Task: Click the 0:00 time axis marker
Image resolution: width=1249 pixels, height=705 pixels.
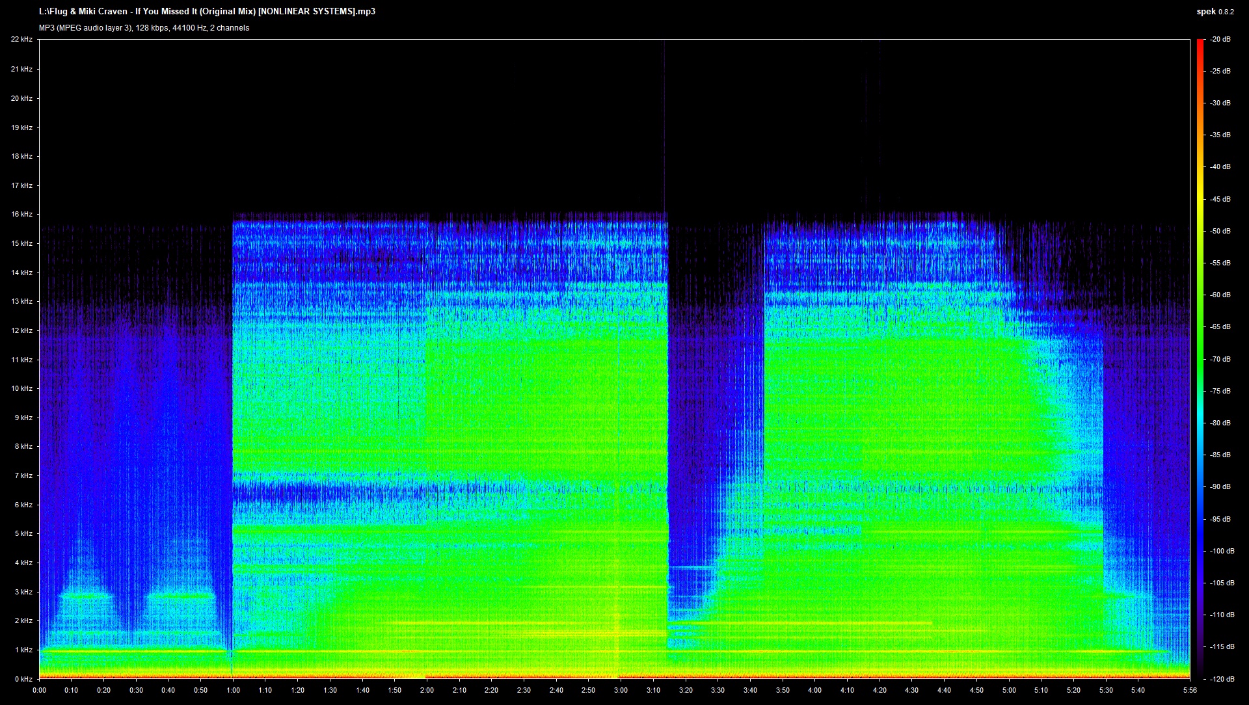Action: (39, 690)
